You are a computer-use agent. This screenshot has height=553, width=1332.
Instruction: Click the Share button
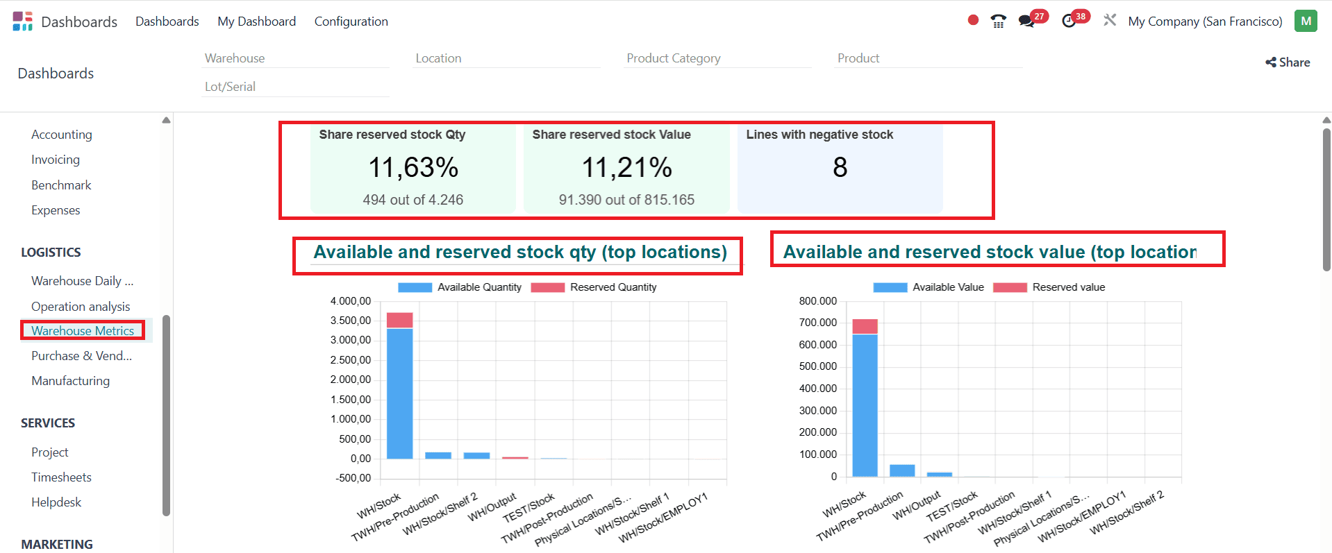click(x=1288, y=62)
